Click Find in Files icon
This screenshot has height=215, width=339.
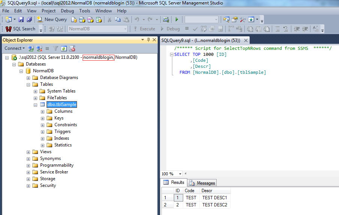click(x=226, y=19)
